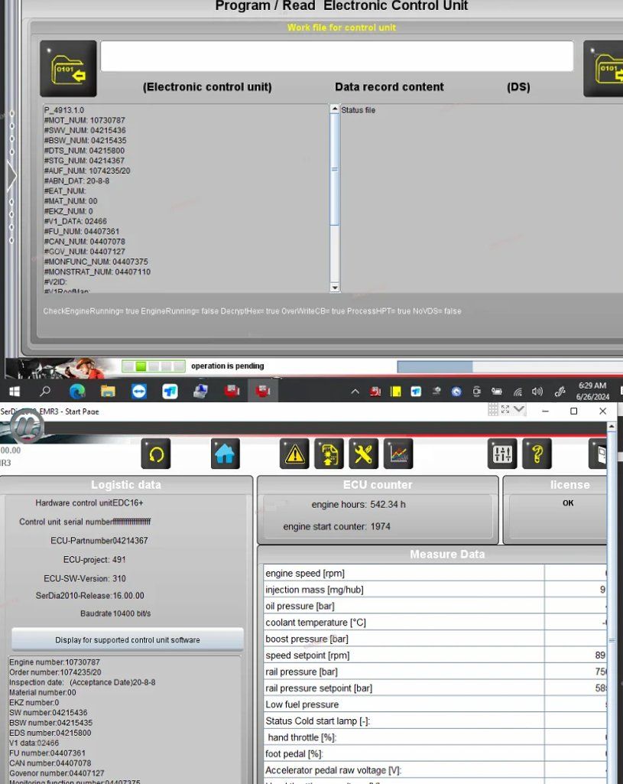Click the work file path input field
623x784 pixels.
[336, 57]
